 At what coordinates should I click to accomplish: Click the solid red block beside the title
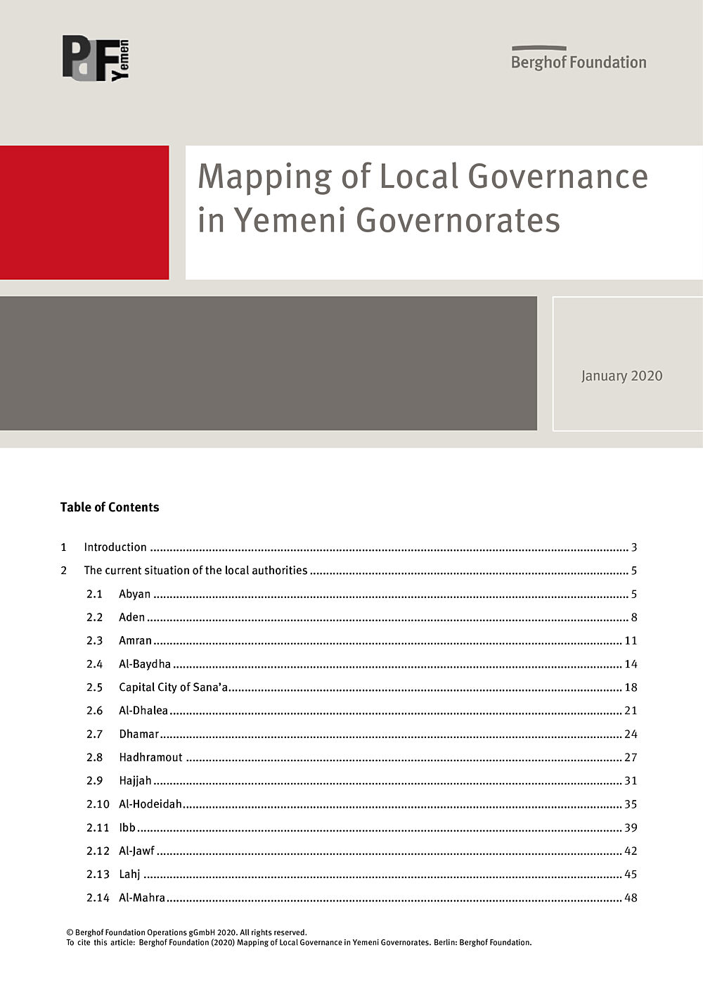pyautogui.click(x=84, y=212)
